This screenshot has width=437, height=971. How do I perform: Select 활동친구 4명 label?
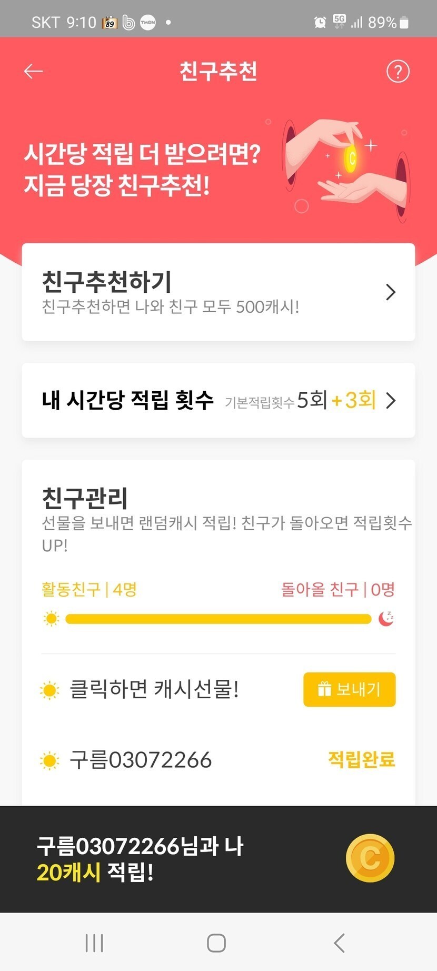click(89, 589)
